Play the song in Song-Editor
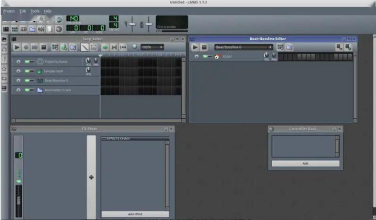The image size is (376, 220). click(17, 47)
